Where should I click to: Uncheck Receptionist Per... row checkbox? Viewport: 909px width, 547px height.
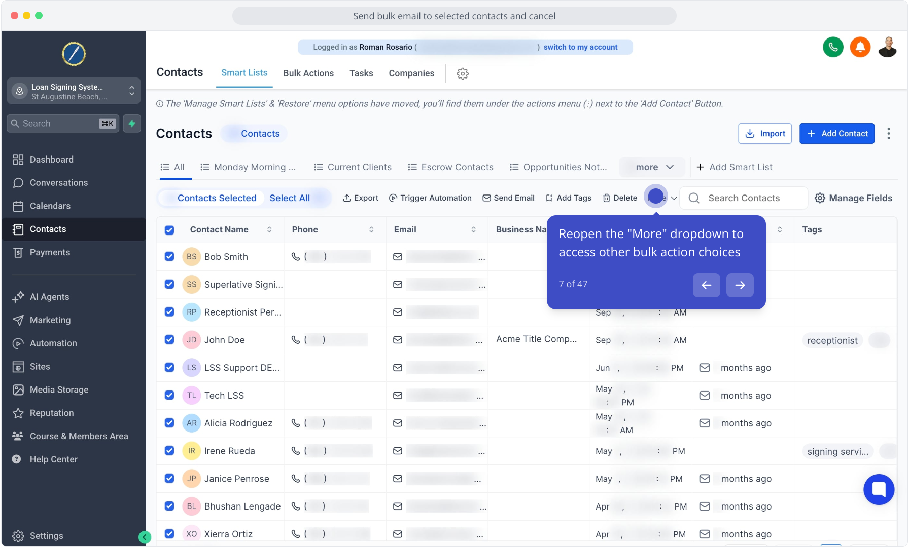pos(169,312)
